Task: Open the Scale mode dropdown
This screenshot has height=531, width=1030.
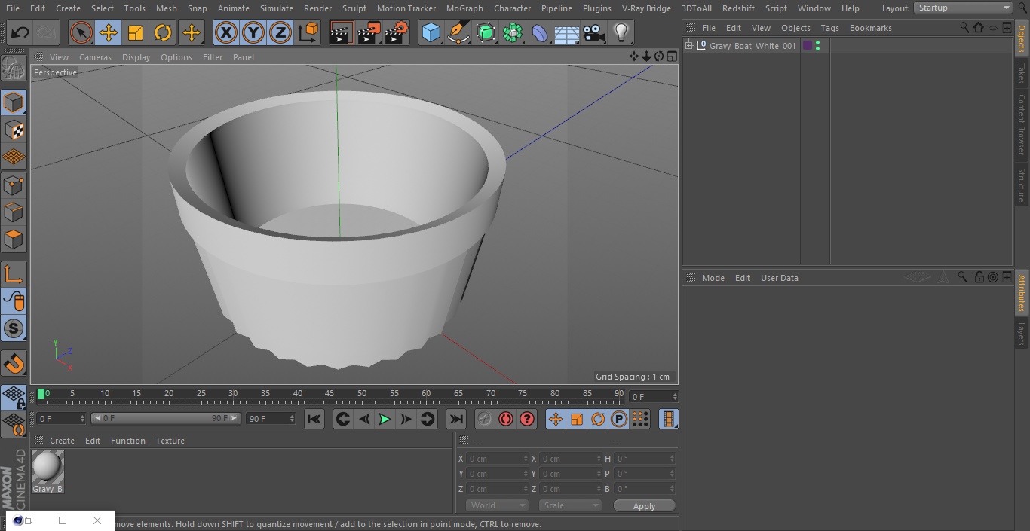Action: [x=570, y=505]
